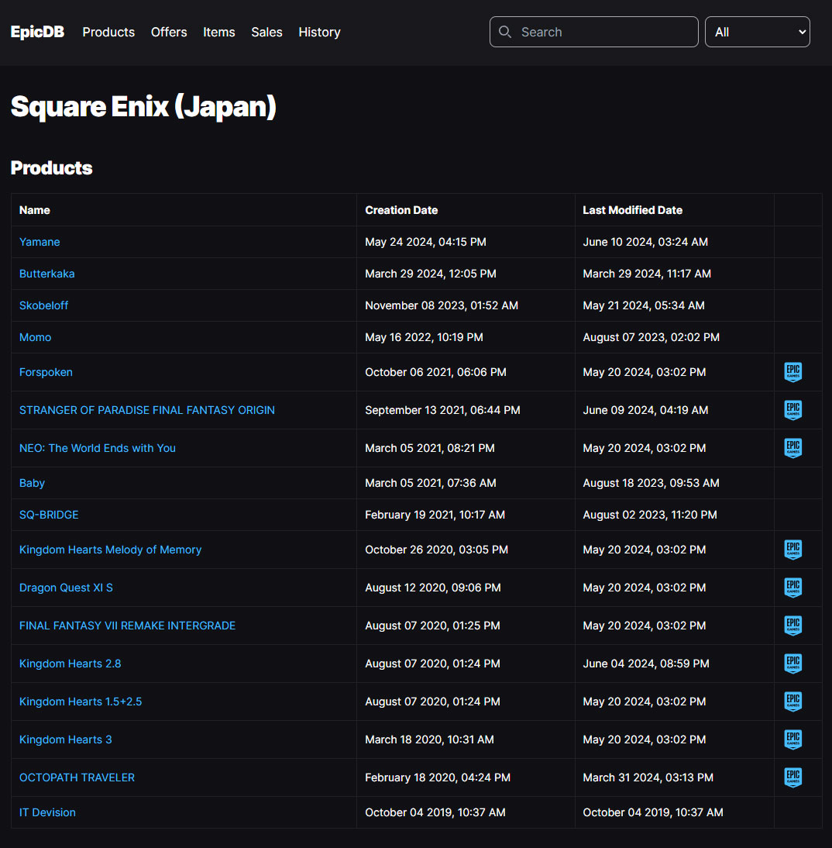Click the EpicDB home logo
832x848 pixels.
(37, 32)
